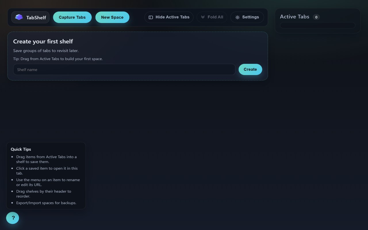Click the Capture Tabs button

tap(72, 17)
